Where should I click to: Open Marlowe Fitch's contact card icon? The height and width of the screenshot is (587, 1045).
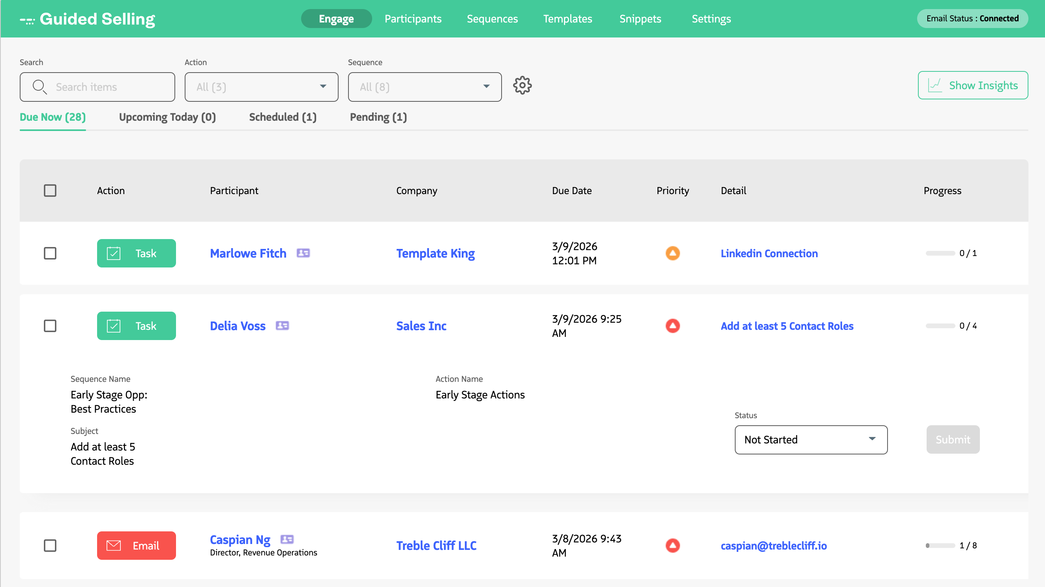click(303, 252)
